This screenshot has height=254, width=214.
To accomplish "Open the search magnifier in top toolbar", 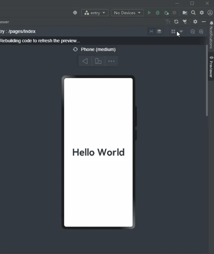I will click(x=193, y=13).
